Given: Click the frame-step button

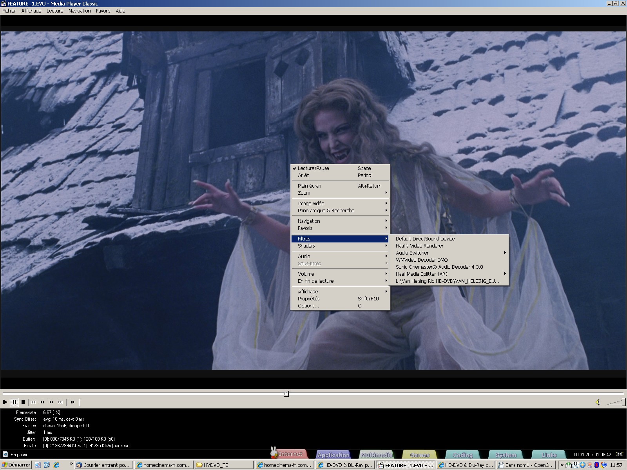Looking at the screenshot, I should (x=72, y=402).
